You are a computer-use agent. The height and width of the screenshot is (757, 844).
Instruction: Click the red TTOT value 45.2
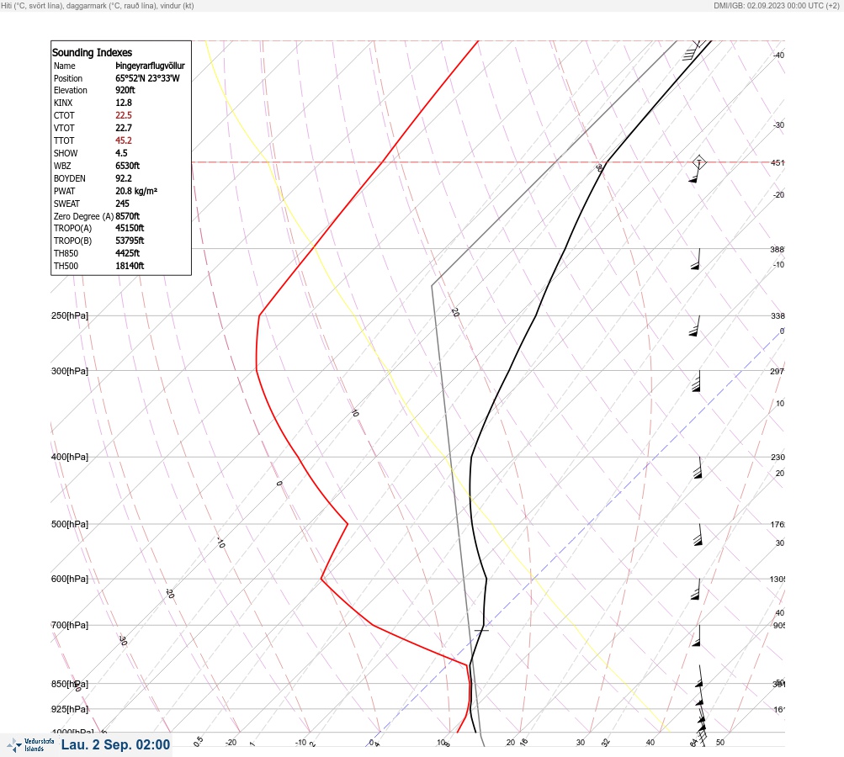point(124,140)
